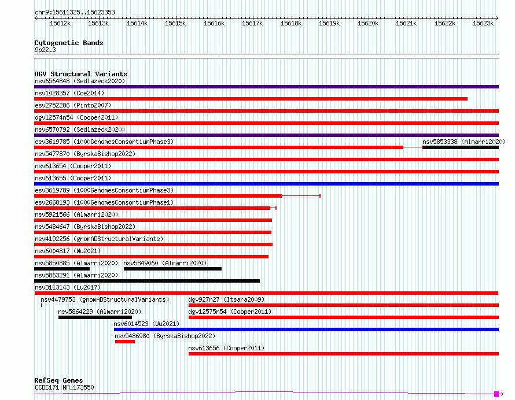Click nsv5477870 (ByrskaBishop2022) label
Image resolution: width=515 pixels, height=400 pixels.
(x=85, y=154)
